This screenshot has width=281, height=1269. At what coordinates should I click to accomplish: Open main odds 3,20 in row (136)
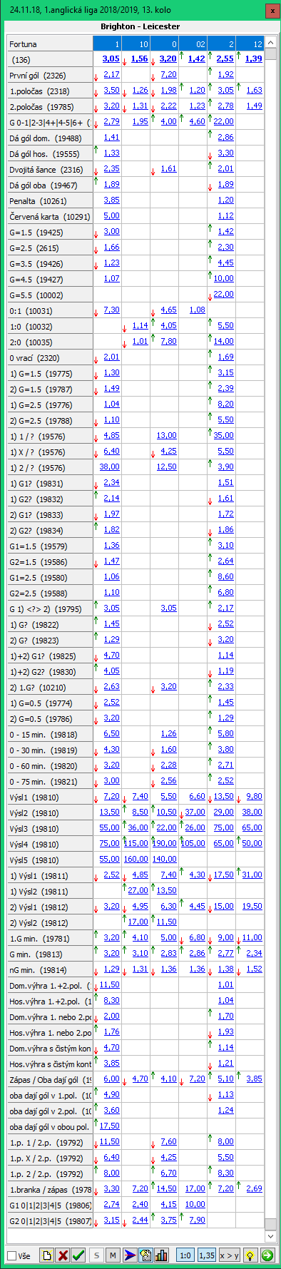(168, 58)
